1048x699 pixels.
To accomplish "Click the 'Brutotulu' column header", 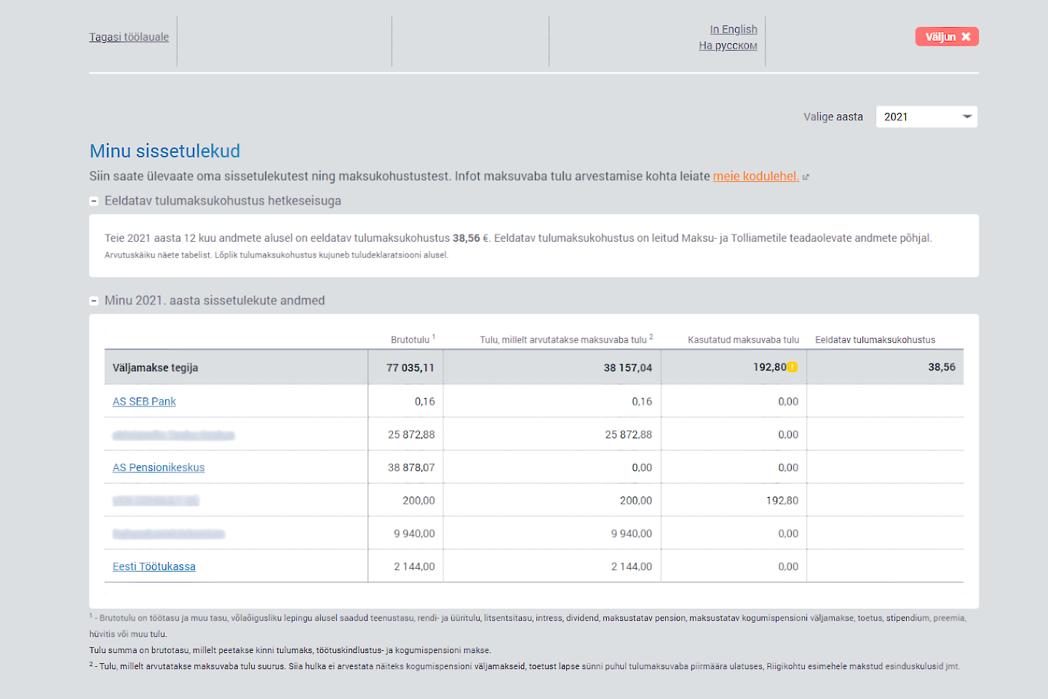I will click(x=413, y=339).
